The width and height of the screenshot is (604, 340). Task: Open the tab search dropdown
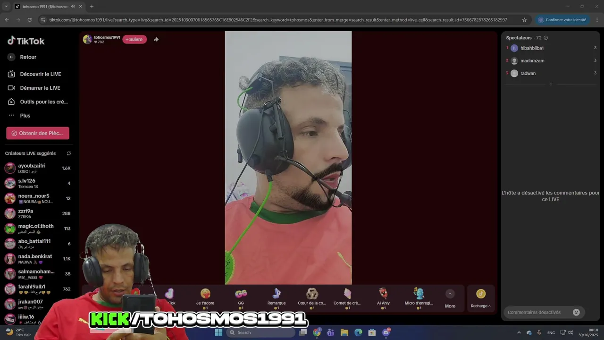coord(6,7)
